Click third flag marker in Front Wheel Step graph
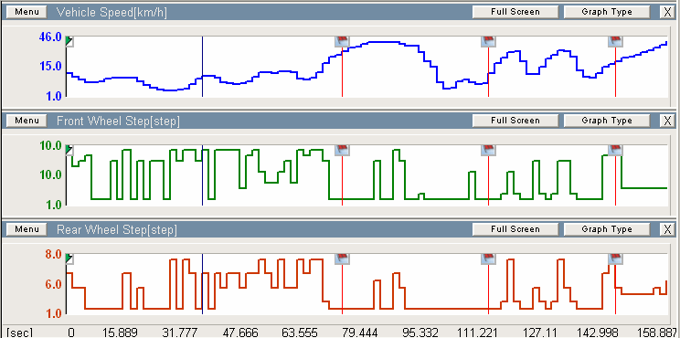This screenshot has width=680, height=338. pos(615,151)
